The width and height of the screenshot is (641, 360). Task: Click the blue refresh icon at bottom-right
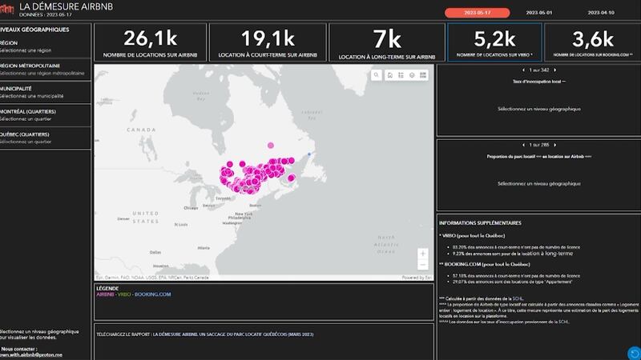[x=634, y=353]
